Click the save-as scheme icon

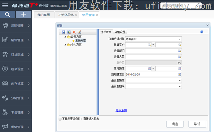coord(69,32)
